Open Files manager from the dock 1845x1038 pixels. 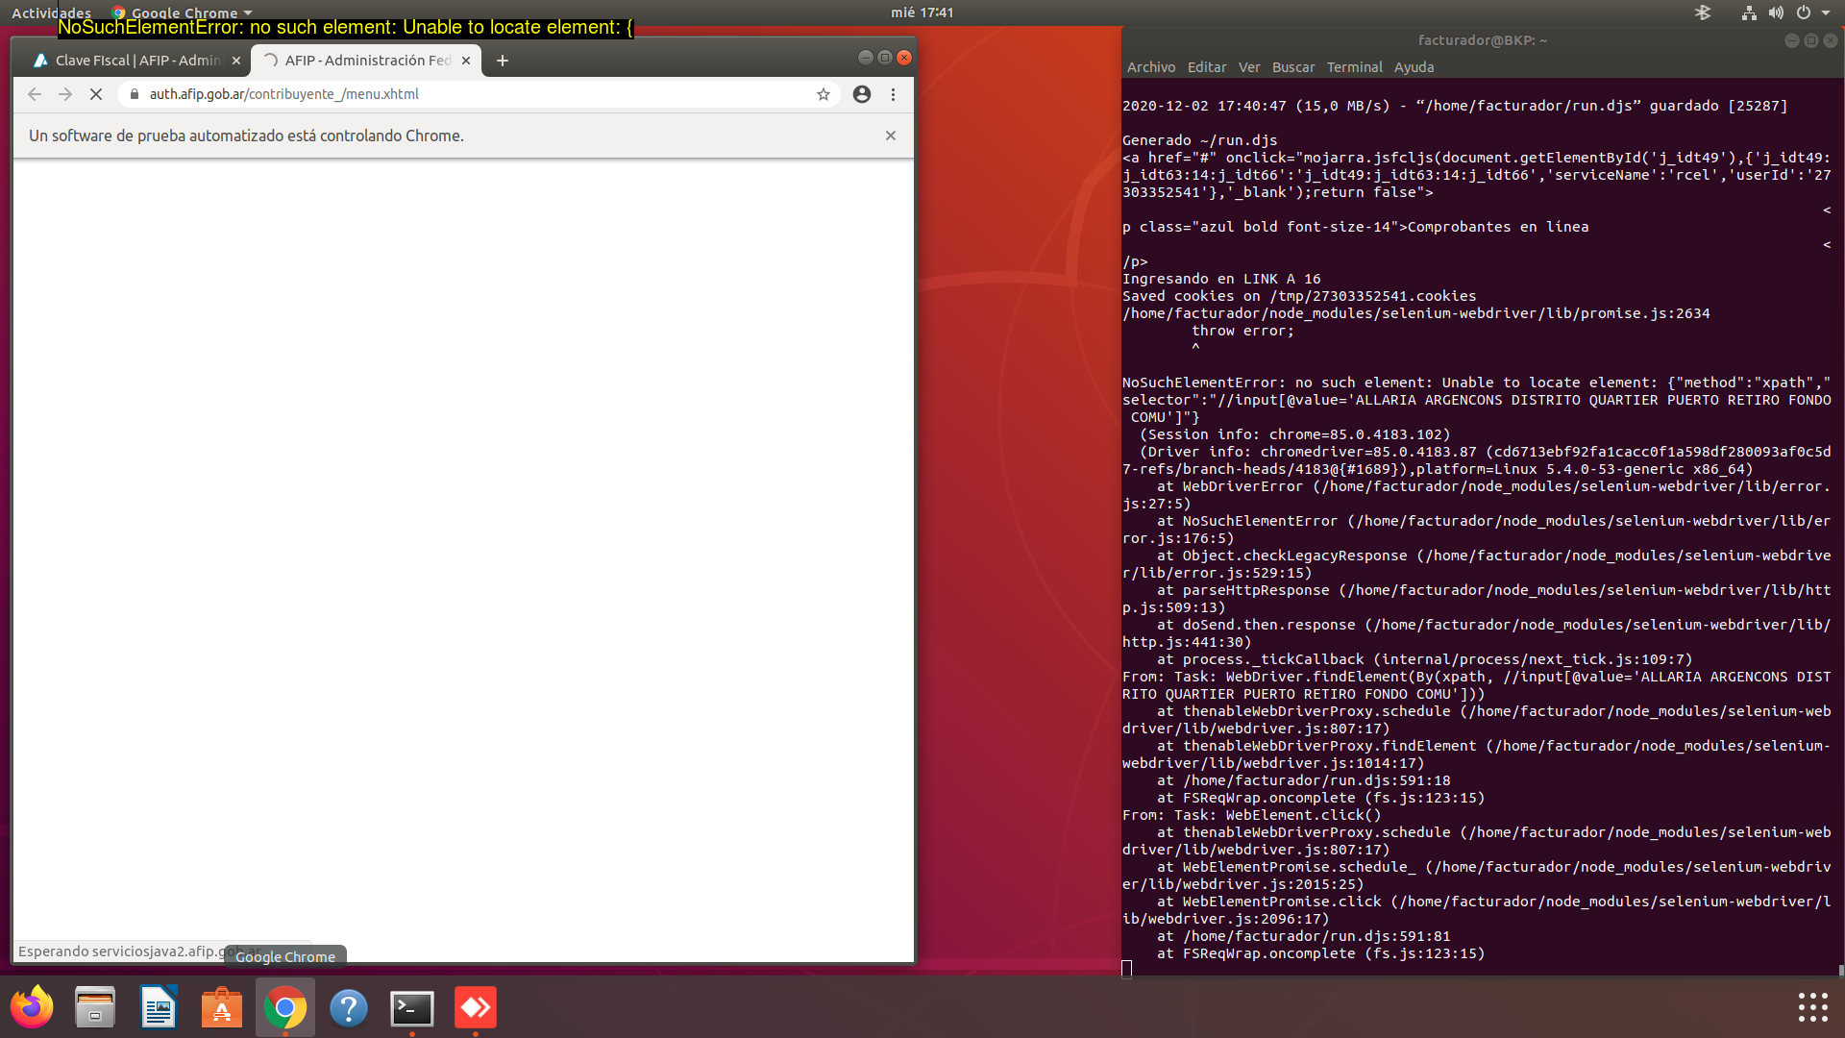tap(95, 1007)
